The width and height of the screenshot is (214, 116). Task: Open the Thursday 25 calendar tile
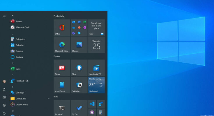[96, 45]
